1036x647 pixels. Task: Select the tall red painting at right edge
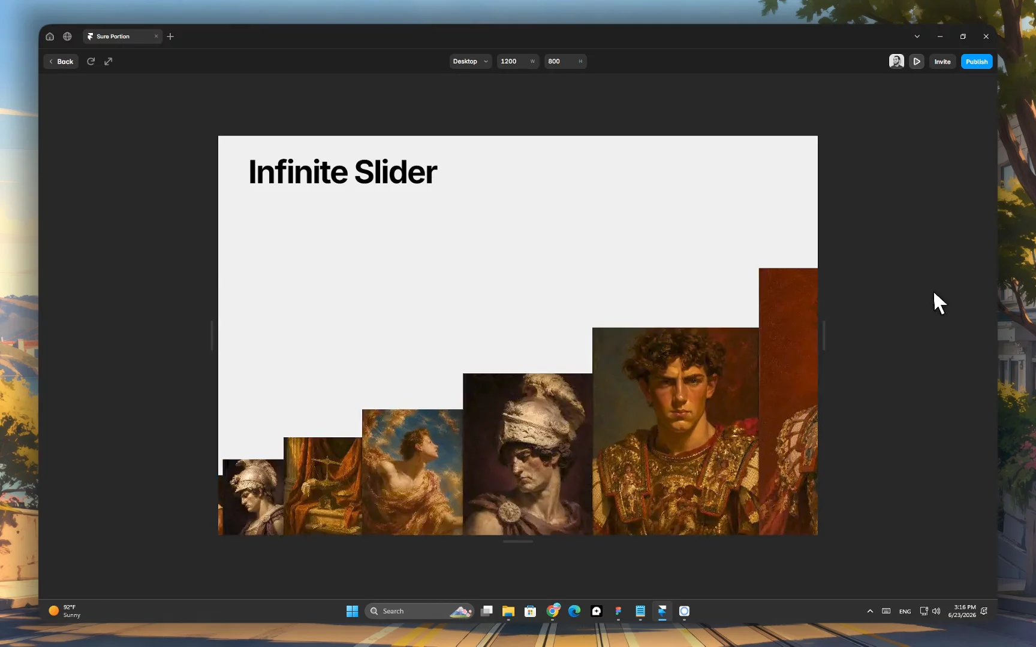click(x=788, y=401)
